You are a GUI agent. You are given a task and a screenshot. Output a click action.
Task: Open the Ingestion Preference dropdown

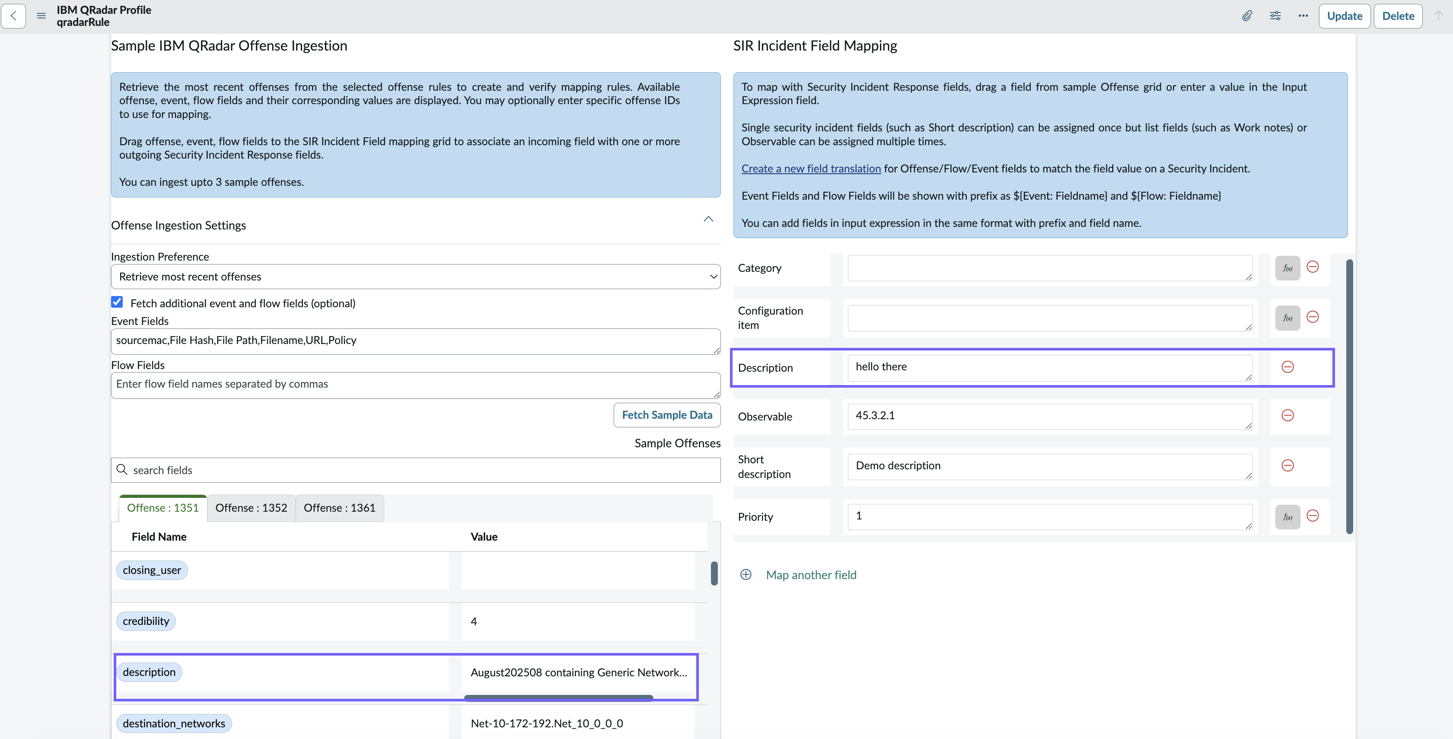[416, 277]
